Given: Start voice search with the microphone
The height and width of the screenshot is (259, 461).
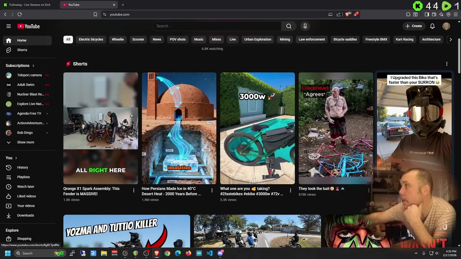Looking at the screenshot, I should point(305,26).
